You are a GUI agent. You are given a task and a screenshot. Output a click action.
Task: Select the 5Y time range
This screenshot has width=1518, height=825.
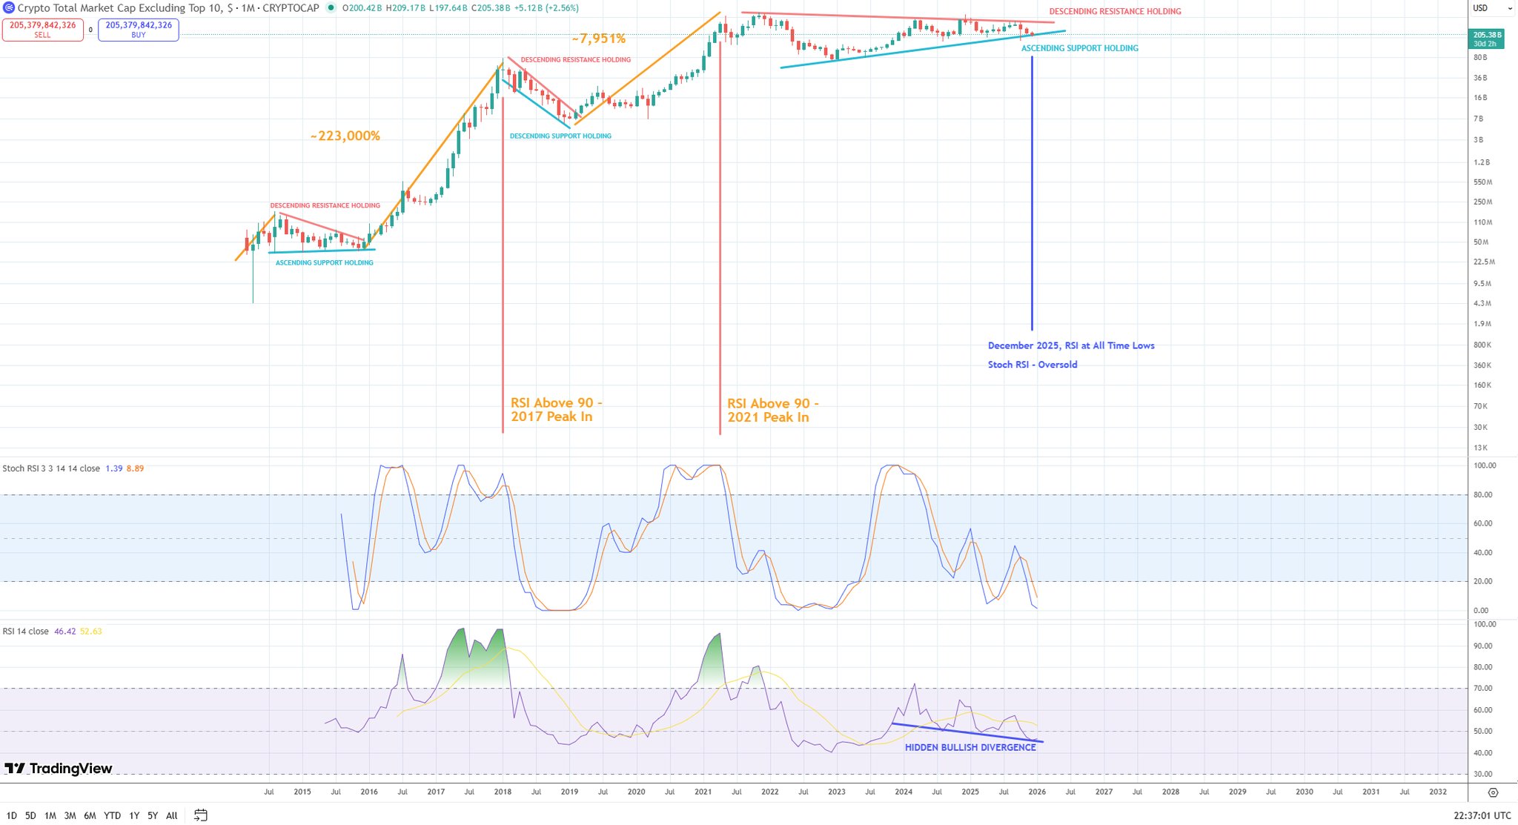pyautogui.click(x=152, y=815)
